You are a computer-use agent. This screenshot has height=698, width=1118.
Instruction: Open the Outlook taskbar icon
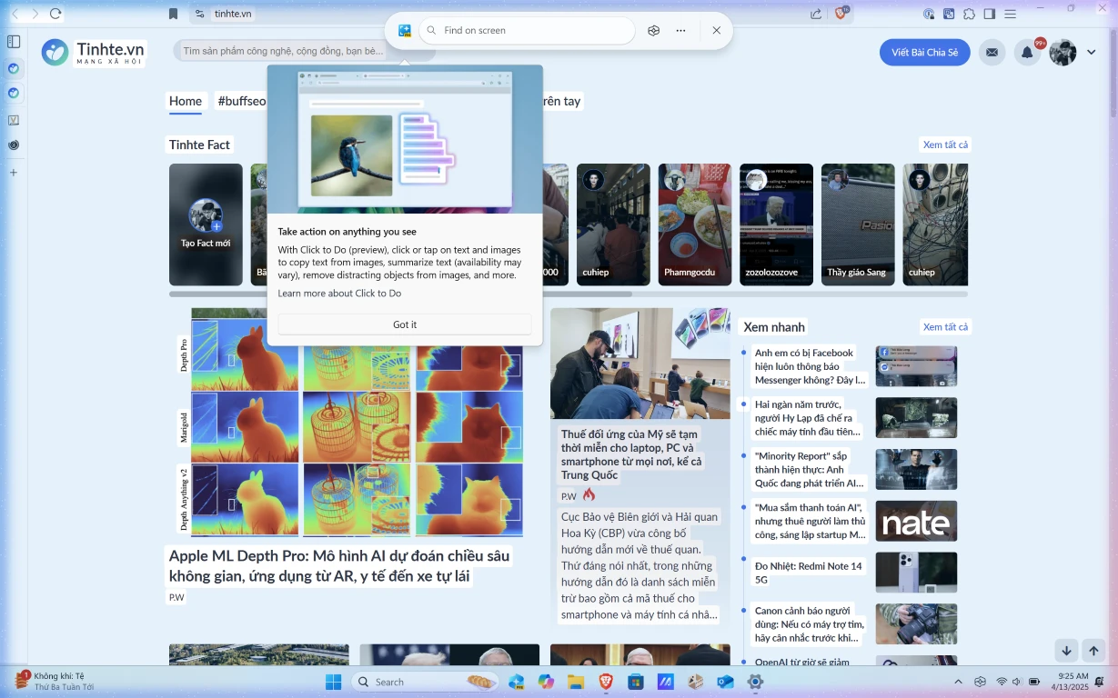[725, 682]
